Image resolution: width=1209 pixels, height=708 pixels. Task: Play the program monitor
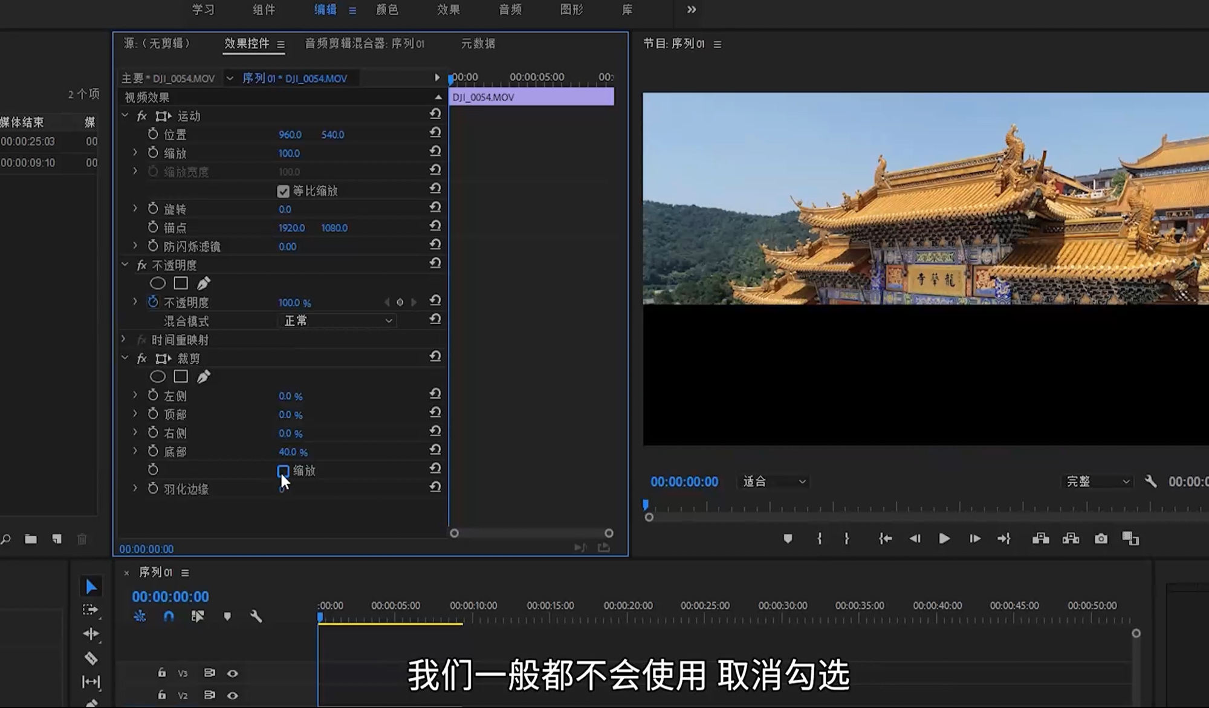(944, 539)
